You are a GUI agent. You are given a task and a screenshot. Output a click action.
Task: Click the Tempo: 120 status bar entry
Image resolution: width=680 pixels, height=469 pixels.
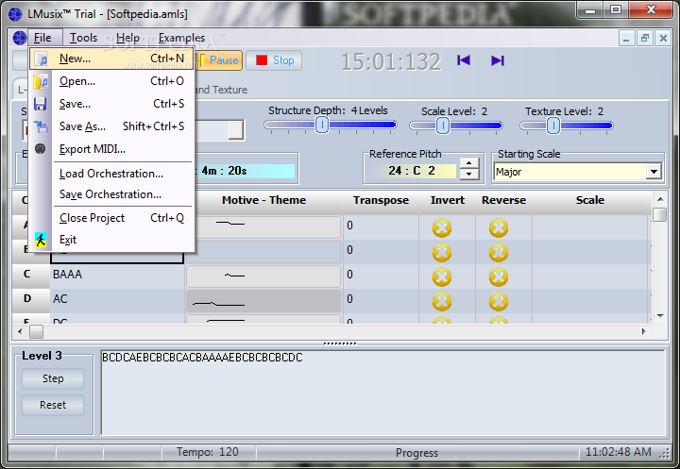208,452
